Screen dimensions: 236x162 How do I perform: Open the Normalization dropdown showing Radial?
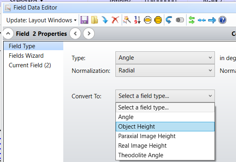click(x=165, y=70)
